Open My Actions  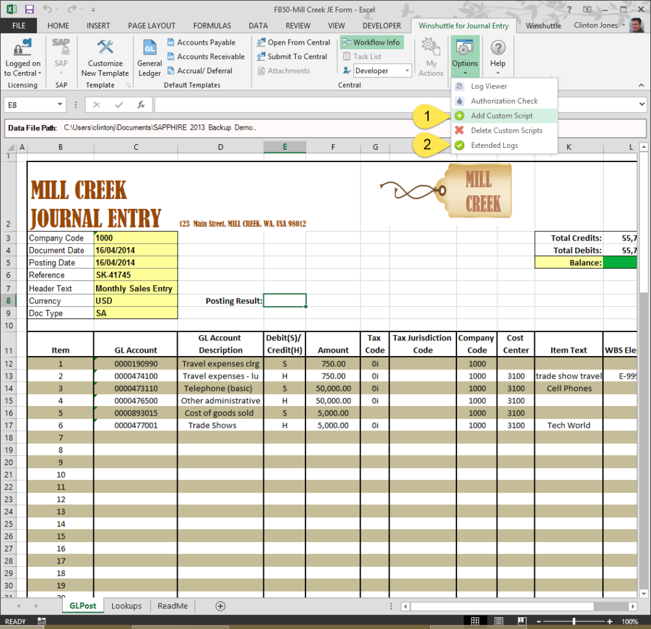click(x=431, y=57)
